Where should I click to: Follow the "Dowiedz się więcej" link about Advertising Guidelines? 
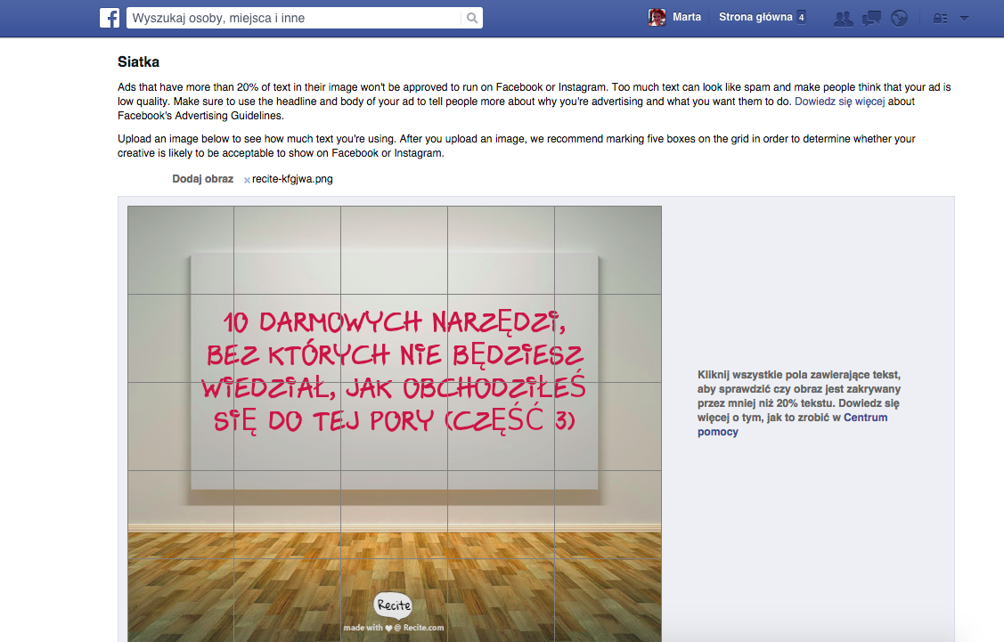[839, 102]
